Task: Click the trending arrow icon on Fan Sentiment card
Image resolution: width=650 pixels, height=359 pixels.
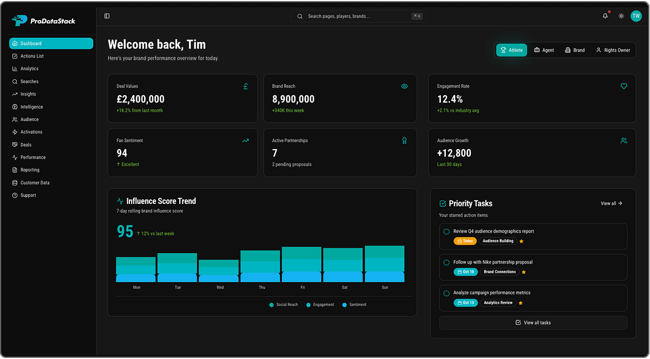Action: coord(245,140)
